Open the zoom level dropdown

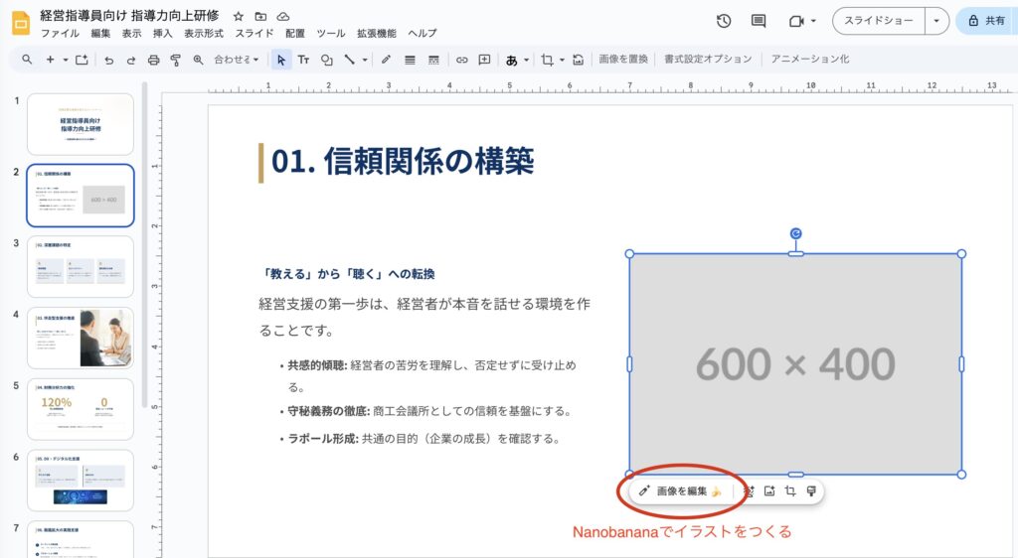237,60
